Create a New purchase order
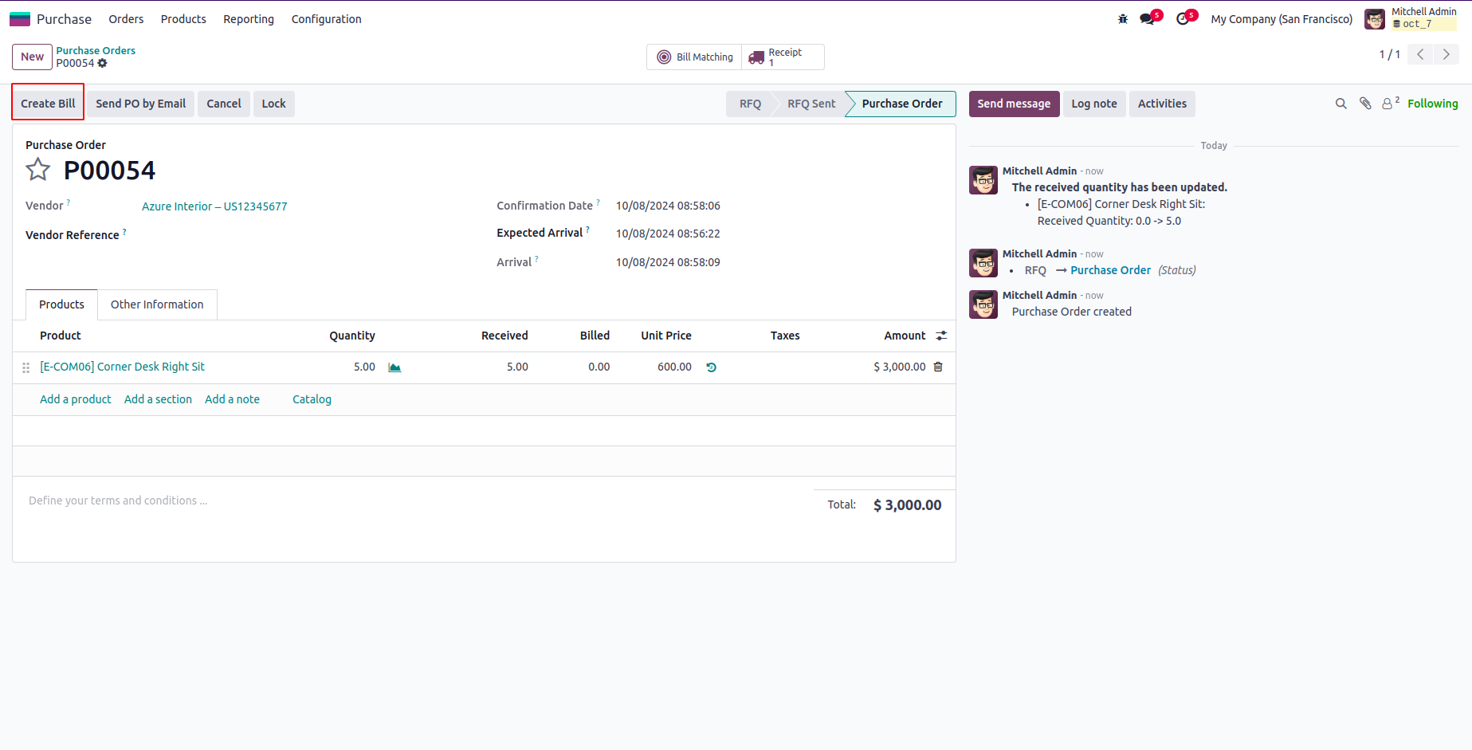The image size is (1472, 750). tap(32, 57)
